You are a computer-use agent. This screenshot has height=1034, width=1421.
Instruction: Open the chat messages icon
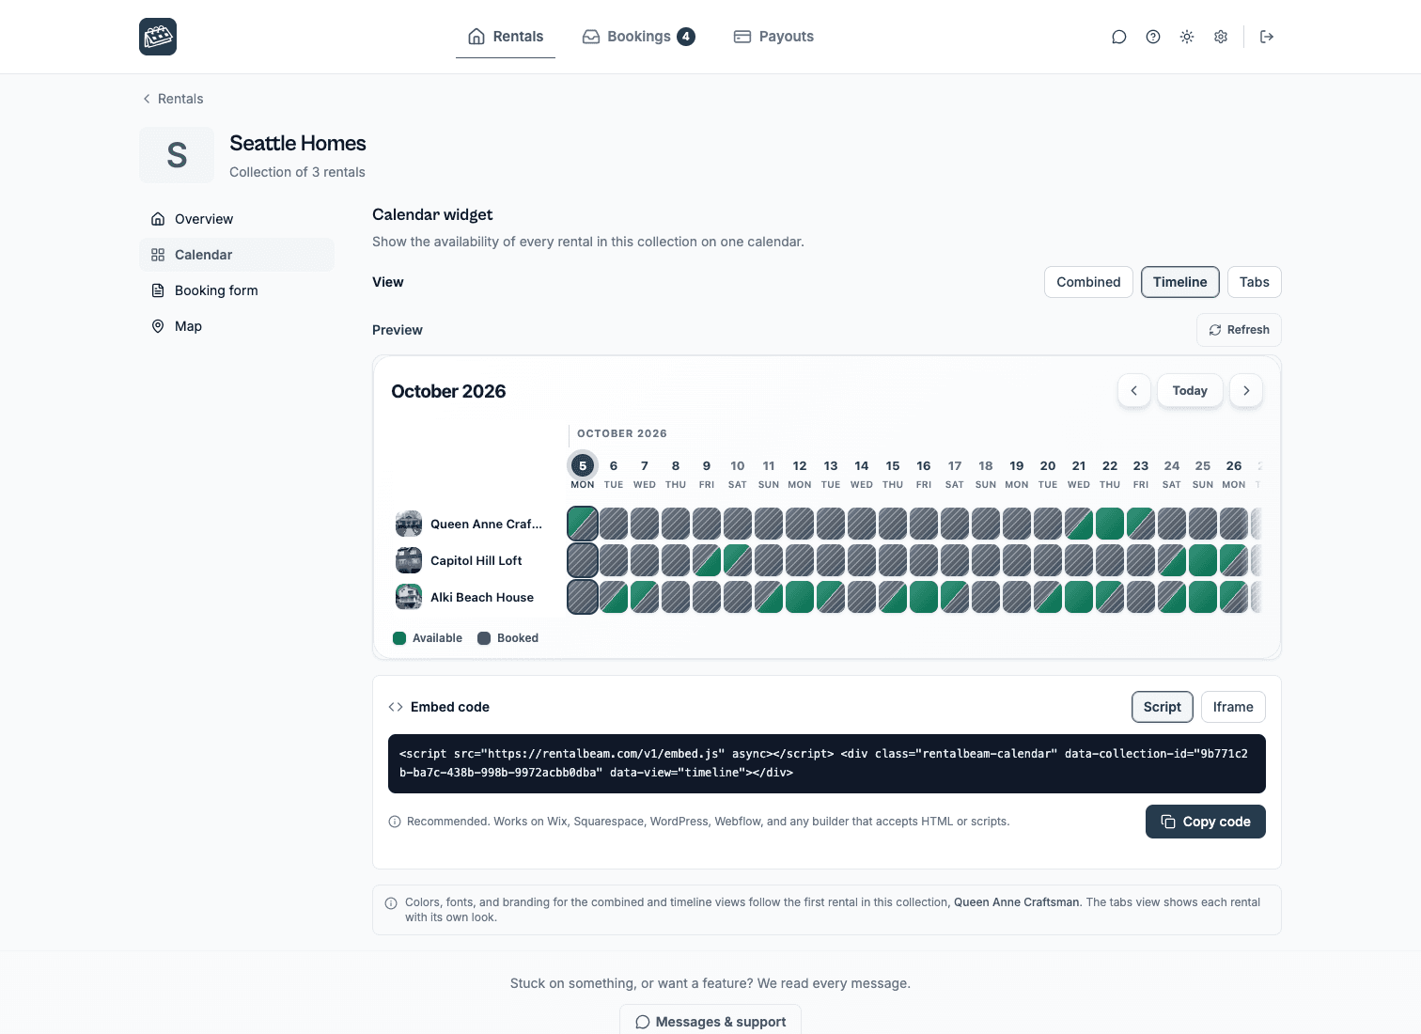[x=1119, y=37]
